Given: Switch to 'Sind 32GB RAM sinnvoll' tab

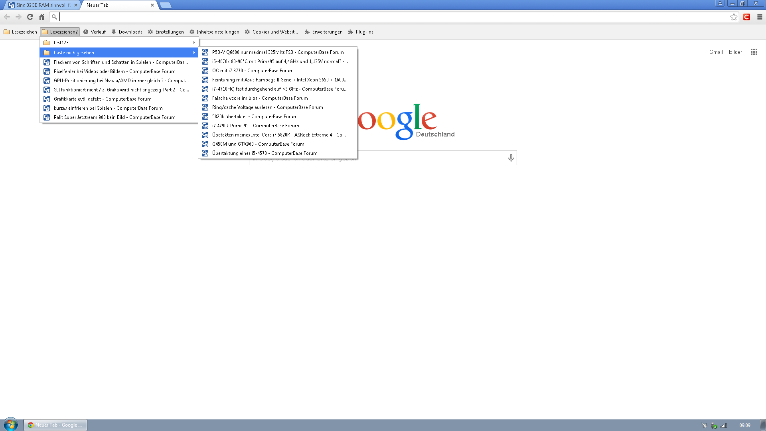Looking at the screenshot, I should pos(43,5).
